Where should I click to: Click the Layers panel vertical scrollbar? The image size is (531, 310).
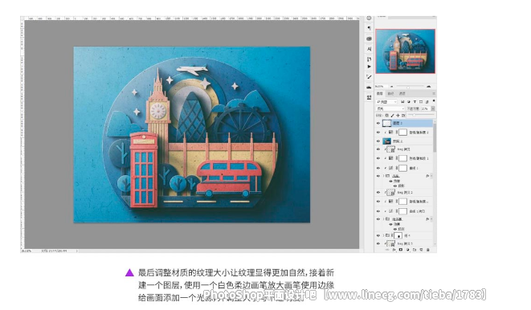(435, 138)
